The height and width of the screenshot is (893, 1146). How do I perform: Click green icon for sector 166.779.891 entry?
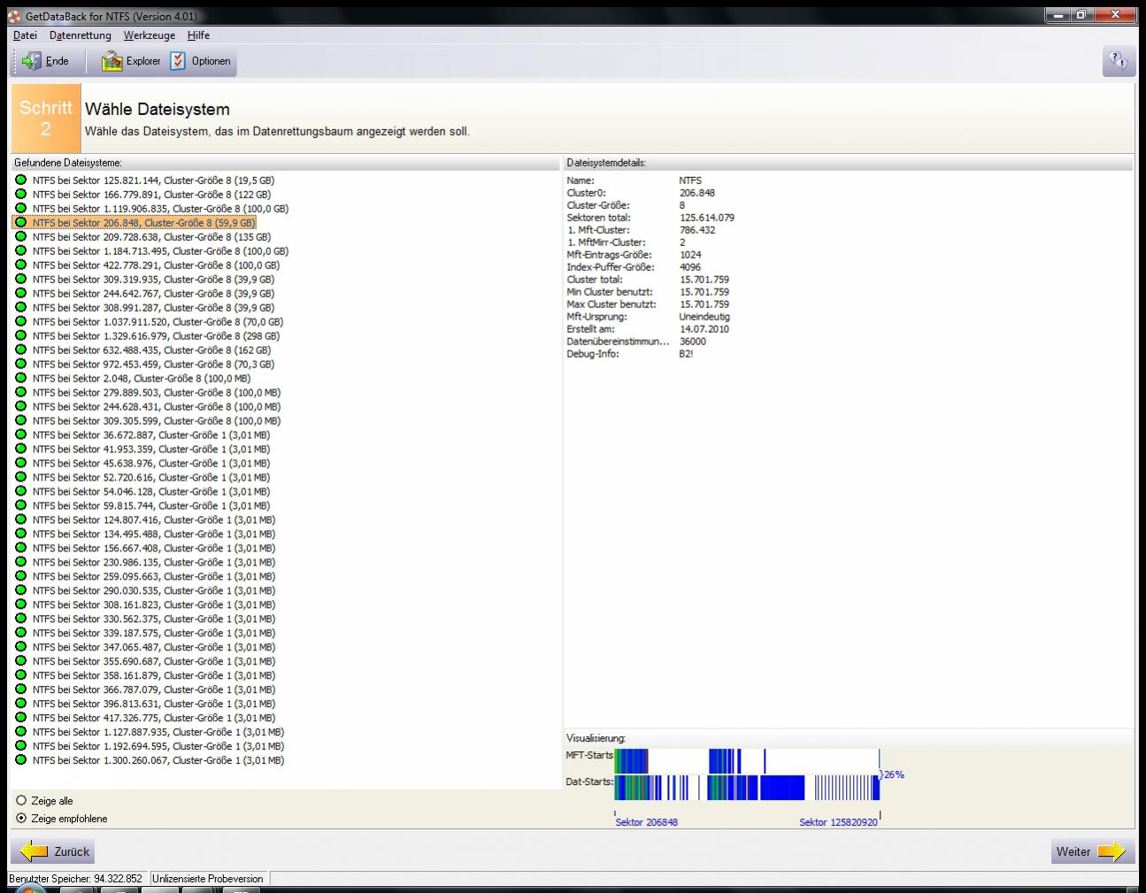point(21,194)
